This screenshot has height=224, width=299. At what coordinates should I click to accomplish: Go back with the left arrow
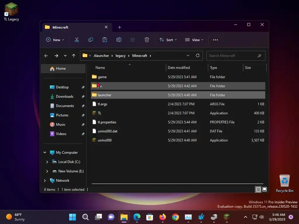(x=46, y=56)
